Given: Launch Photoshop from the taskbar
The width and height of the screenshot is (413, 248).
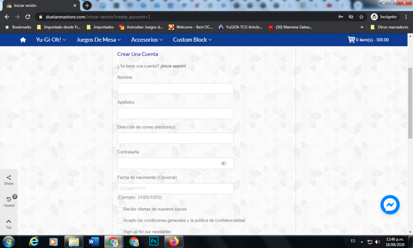Looking at the screenshot, I should pyautogui.click(x=154, y=241).
